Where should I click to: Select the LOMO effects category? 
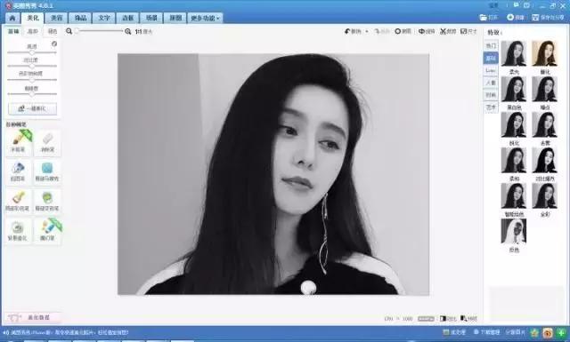tap(491, 70)
